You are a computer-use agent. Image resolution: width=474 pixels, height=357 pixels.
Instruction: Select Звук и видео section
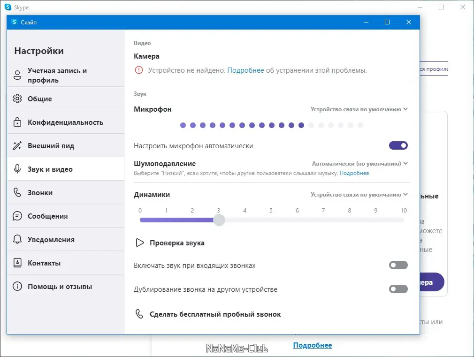[66, 169]
